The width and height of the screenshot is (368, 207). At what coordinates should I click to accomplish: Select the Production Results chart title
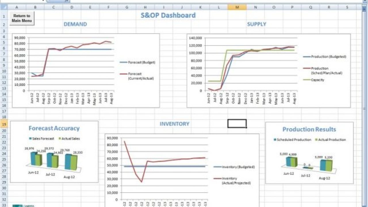tap(309, 130)
